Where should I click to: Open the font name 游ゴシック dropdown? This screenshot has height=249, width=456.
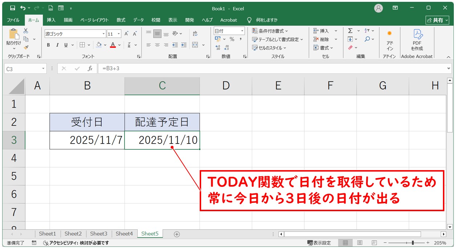point(103,33)
